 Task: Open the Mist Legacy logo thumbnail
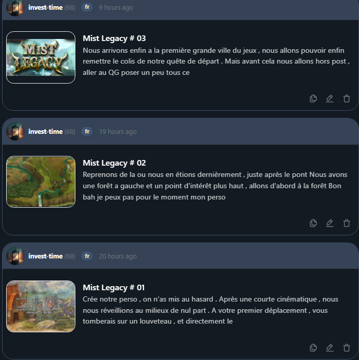[41, 57]
